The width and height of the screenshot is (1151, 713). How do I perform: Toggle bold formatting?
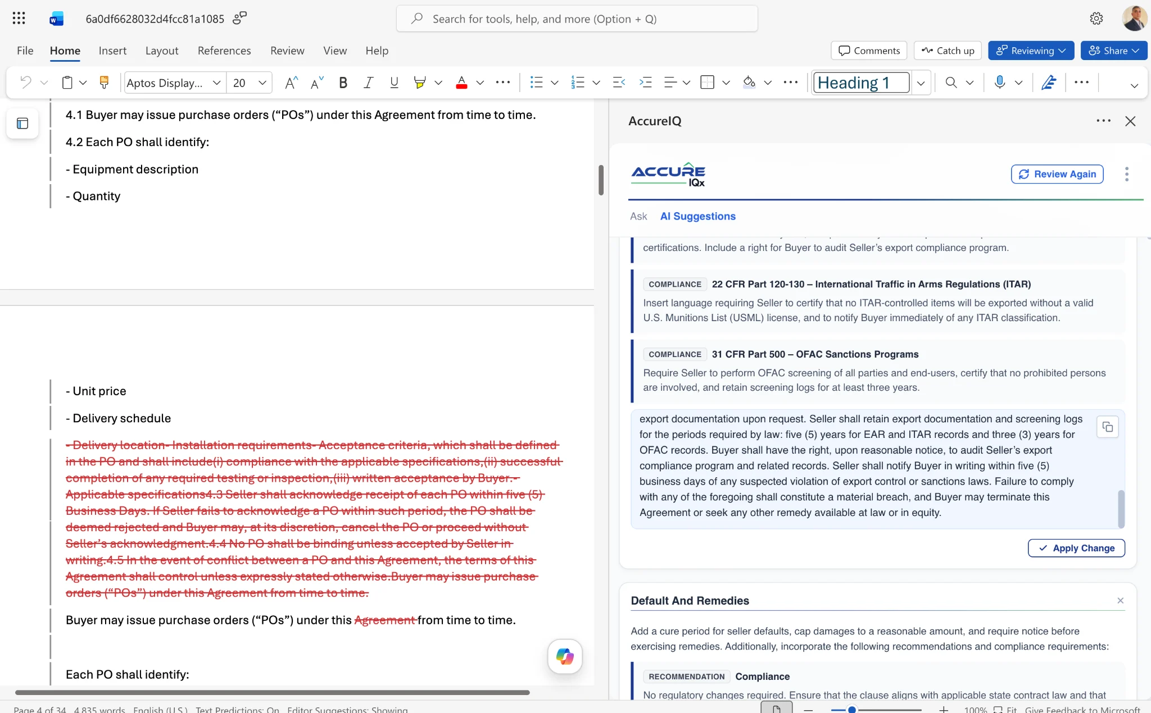click(x=343, y=83)
